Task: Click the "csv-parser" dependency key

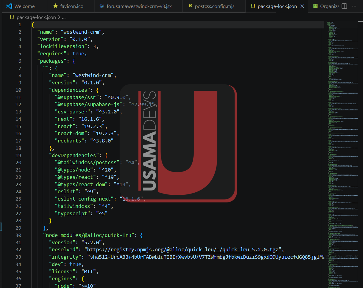Action: point(72,112)
